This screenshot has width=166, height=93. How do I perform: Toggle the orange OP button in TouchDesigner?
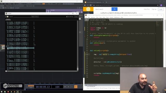coord(44,4)
